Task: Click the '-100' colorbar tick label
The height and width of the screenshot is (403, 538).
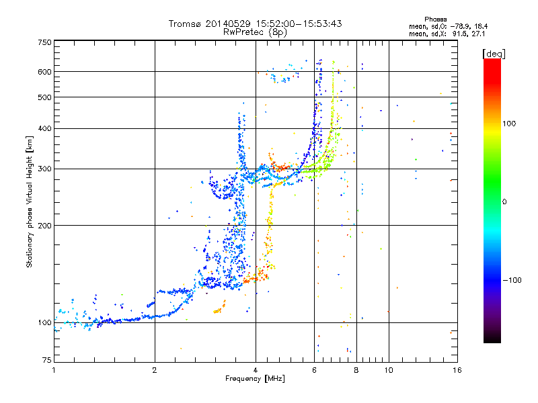Action: click(x=512, y=280)
